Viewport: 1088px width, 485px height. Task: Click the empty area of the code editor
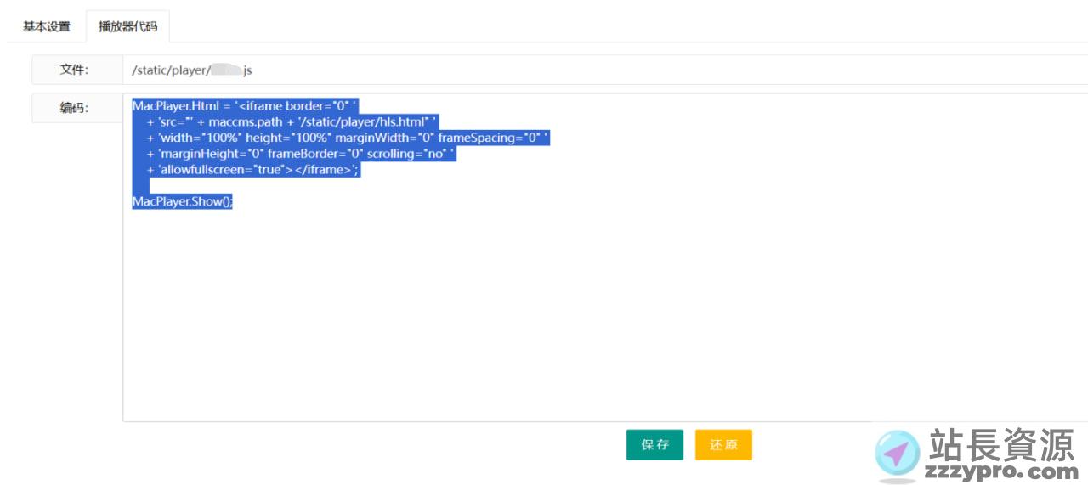[x=595, y=323]
